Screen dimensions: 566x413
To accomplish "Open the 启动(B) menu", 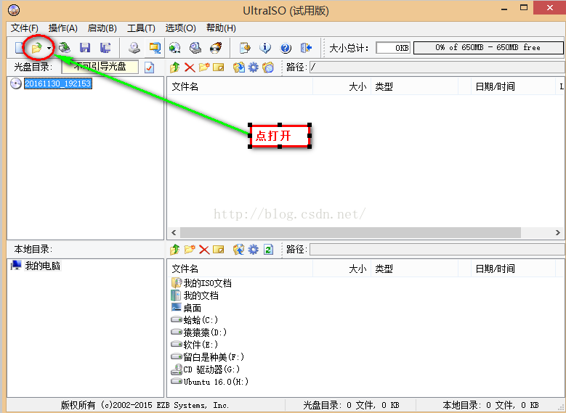I will (x=102, y=28).
